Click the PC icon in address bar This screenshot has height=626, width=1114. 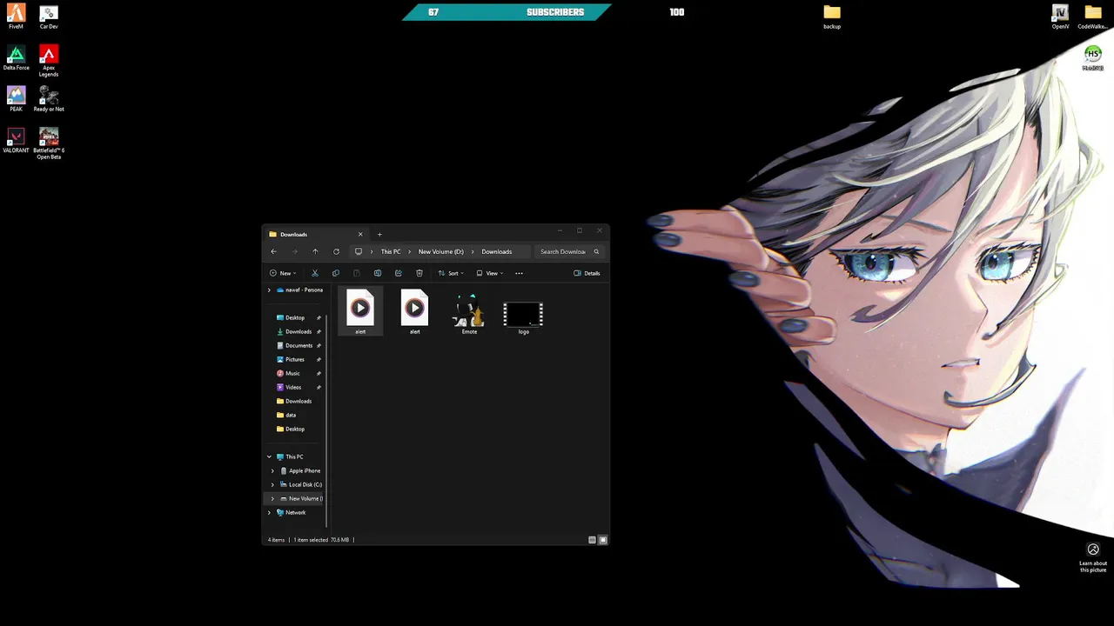(x=358, y=251)
